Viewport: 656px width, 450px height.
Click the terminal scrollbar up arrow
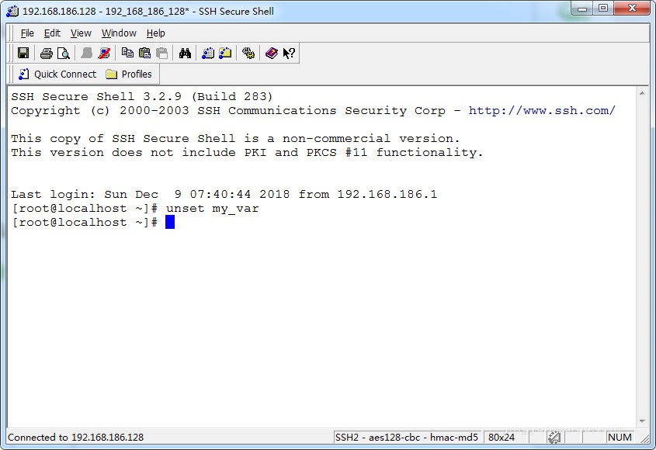(x=641, y=94)
